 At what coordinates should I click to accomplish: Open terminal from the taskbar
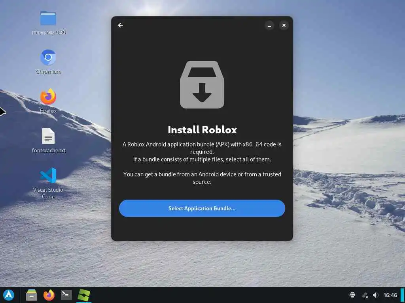66,295
